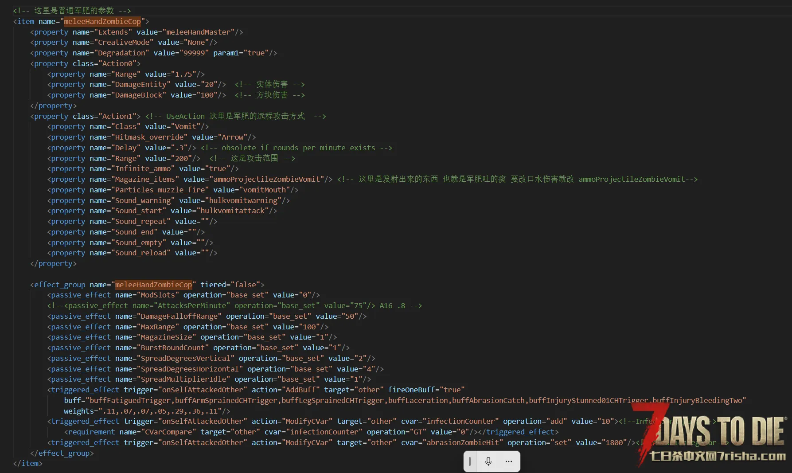Image resolution: width=792 pixels, height=473 pixels.
Task: Click the "UseAction" comment text
Action: (x=185, y=116)
